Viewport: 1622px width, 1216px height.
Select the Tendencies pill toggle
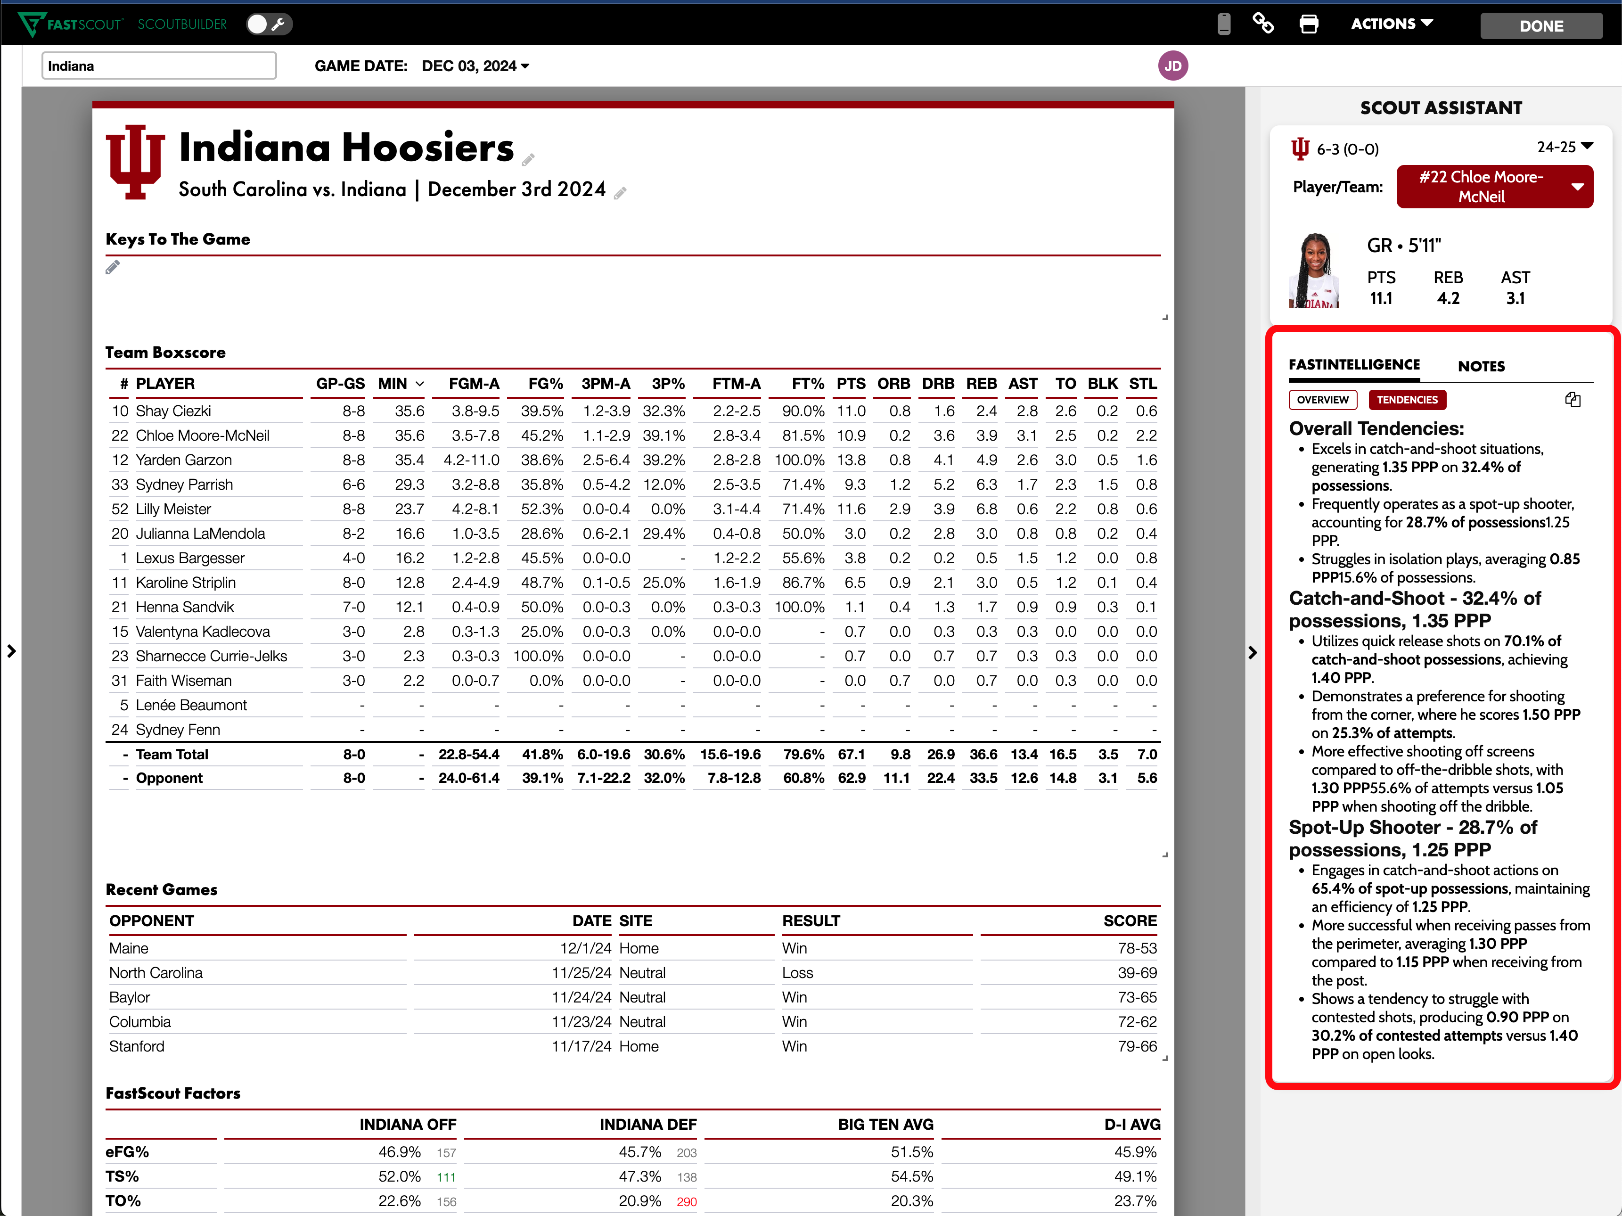tap(1407, 400)
